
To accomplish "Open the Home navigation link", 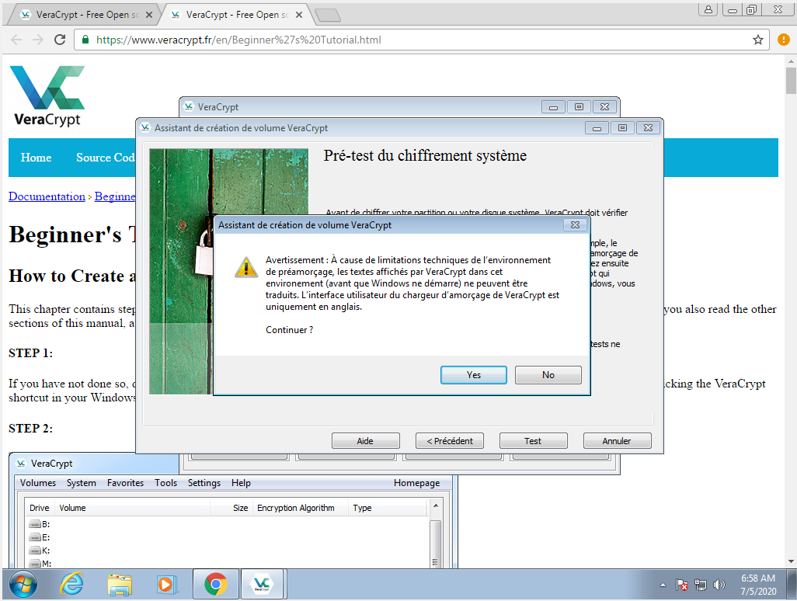I will (36, 158).
